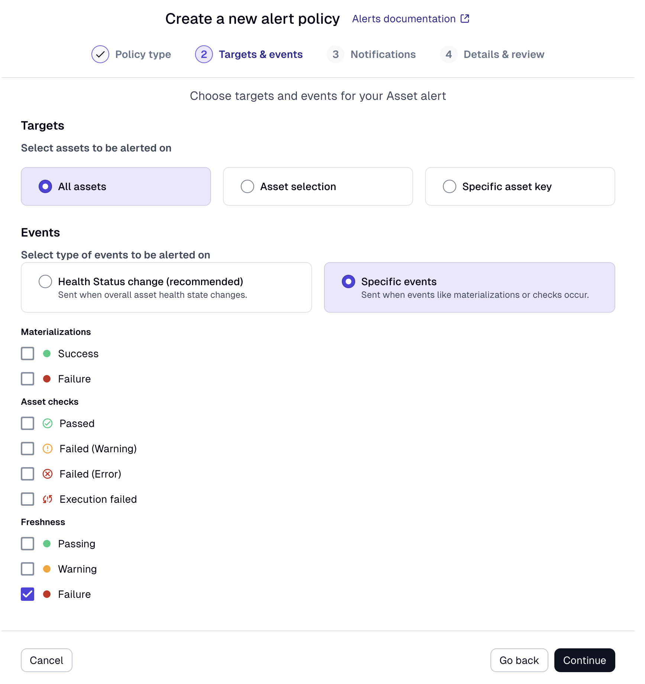Viewport: 645px width, 684px height.
Task: Click the green Success dot under Materializations
Action: (x=47, y=354)
